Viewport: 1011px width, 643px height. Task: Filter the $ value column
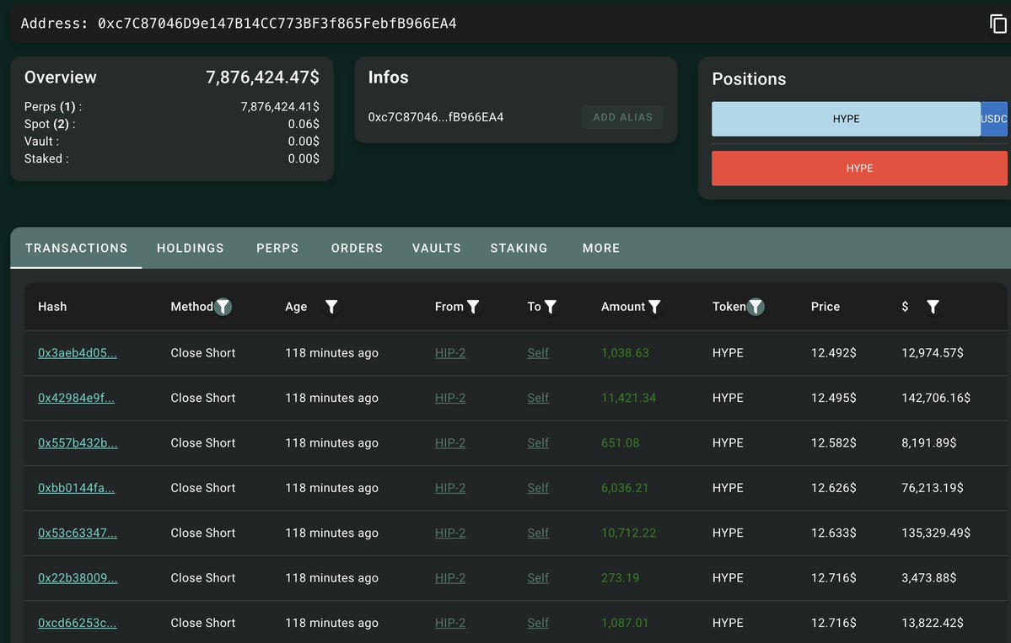(933, 307)
